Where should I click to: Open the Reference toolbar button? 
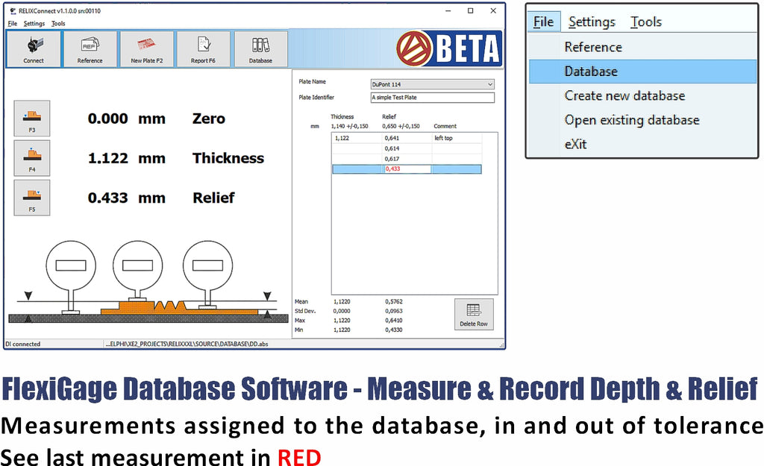(x=90, y=49)
